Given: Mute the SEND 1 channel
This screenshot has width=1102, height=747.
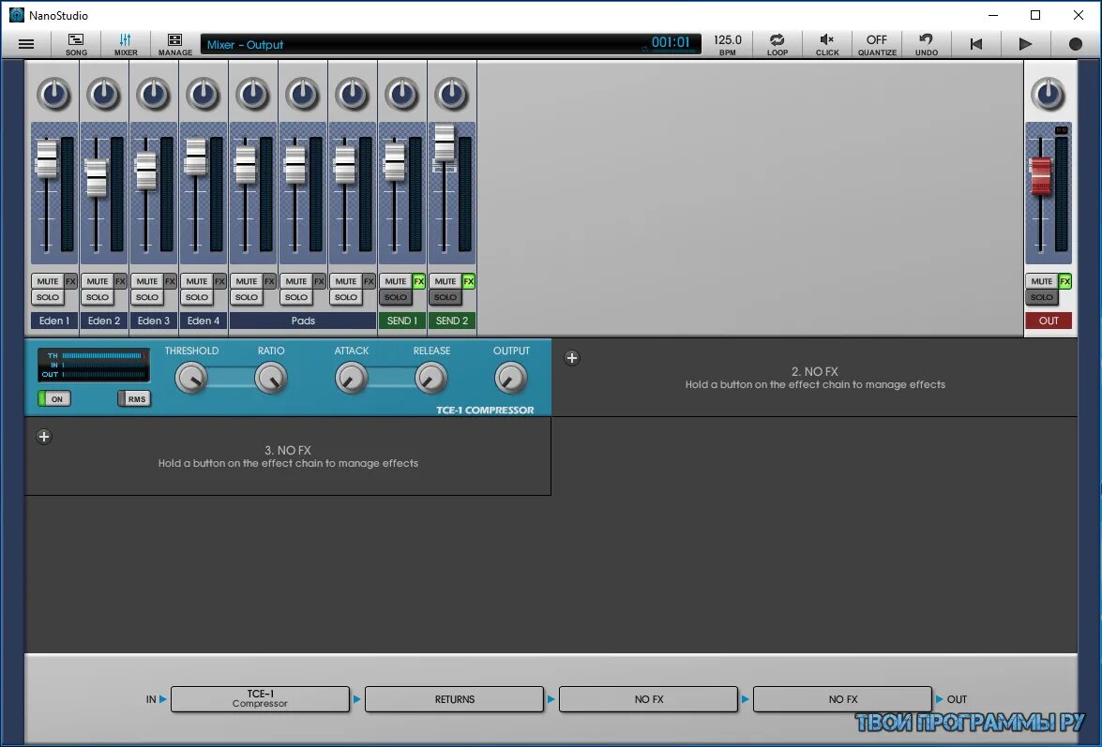Looking at the screenshot, I should (x=396, y=281).
